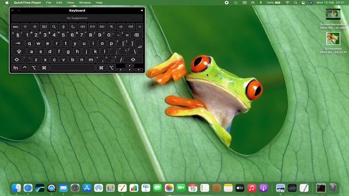Screen dimensions: 349x196
Task: Open Spotlight search in menu bar
Action: [296, 3]
